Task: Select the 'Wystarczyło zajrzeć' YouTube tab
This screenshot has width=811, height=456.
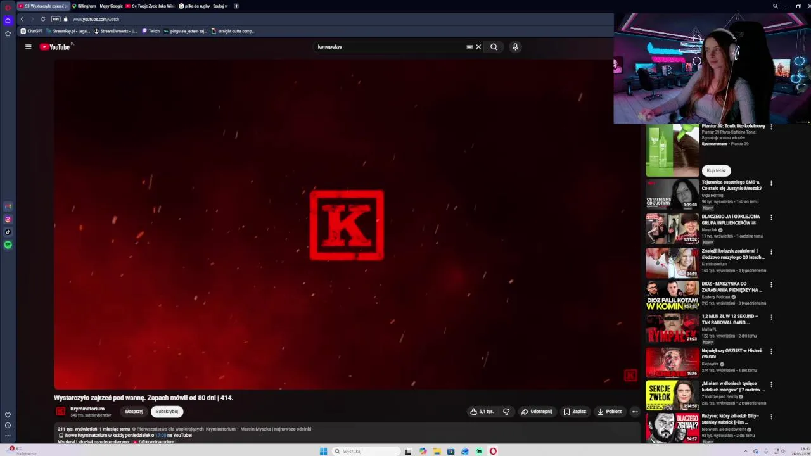Action: pyautogui.click(x=44, y=6)
